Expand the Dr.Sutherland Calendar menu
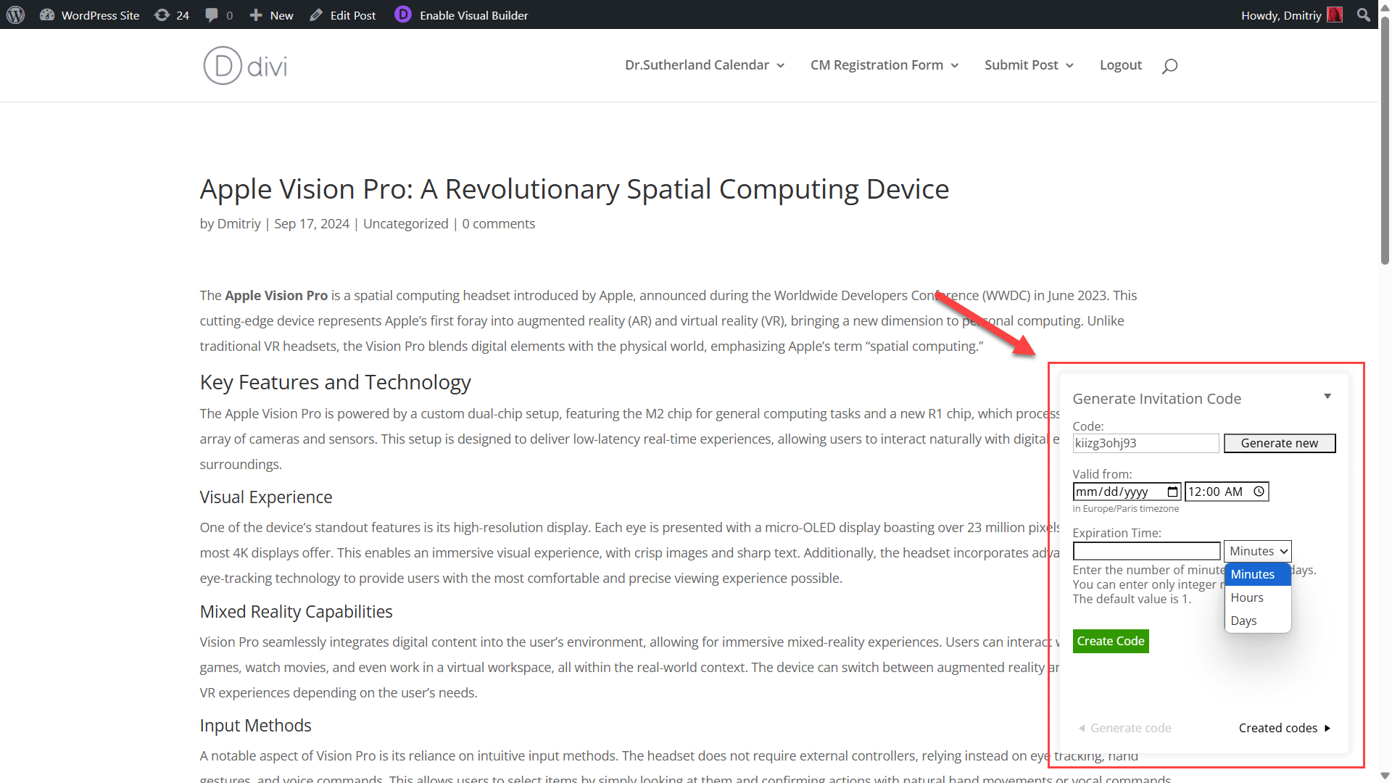Image resolution: width=1392 pixels, height=783 pixels. 705,65
